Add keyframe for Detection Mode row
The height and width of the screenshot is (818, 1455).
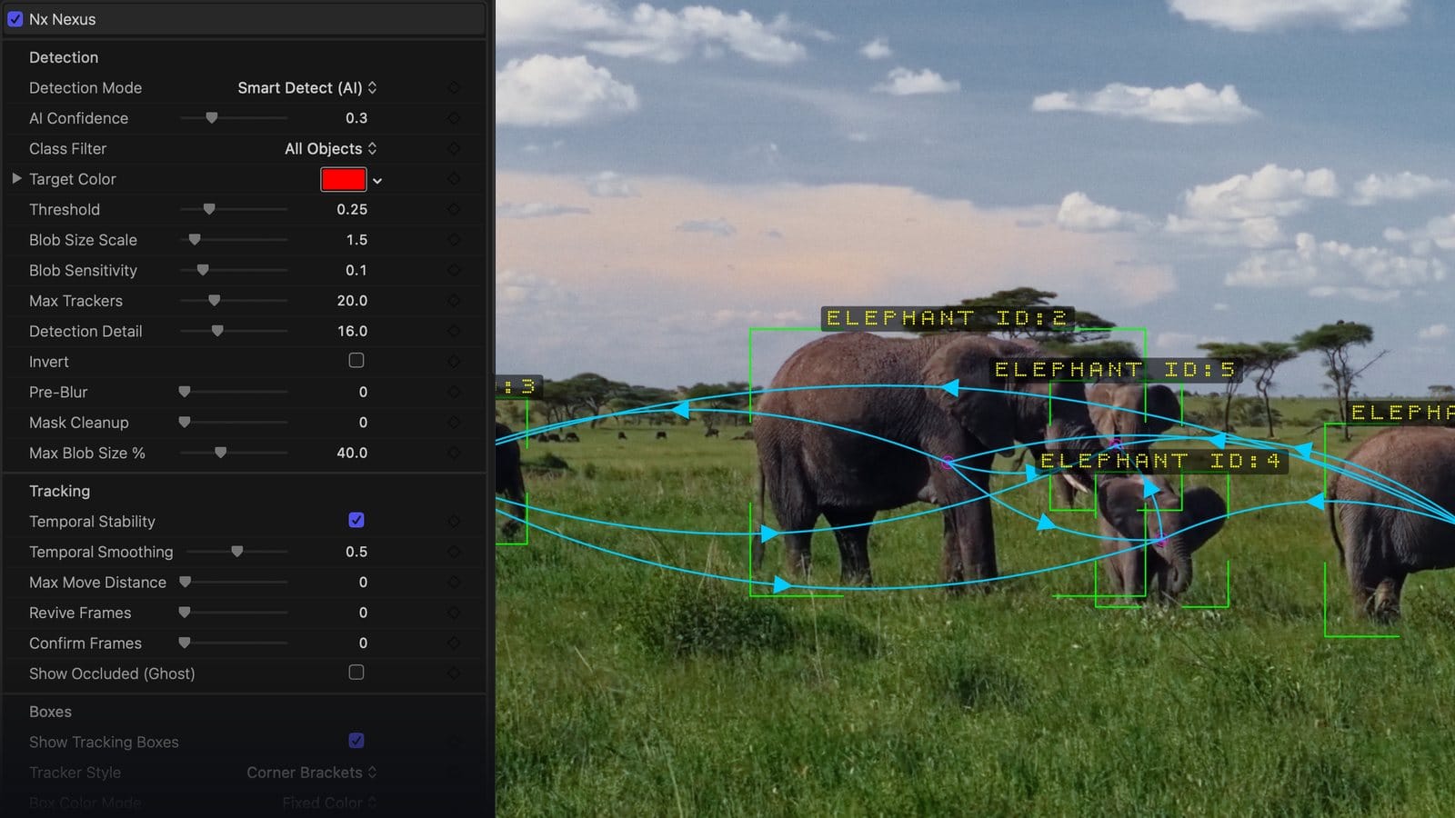pyautogui.click(x=454, y=87)
